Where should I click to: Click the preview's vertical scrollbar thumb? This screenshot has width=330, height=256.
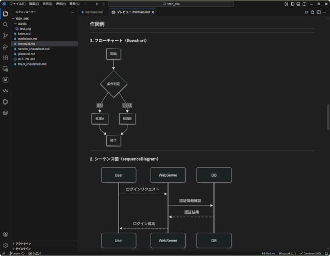pyautogui.click(x=328, y=117)
